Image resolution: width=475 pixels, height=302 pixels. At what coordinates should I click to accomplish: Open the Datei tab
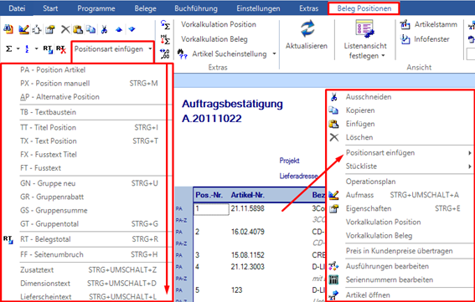(x=17, y=8)
